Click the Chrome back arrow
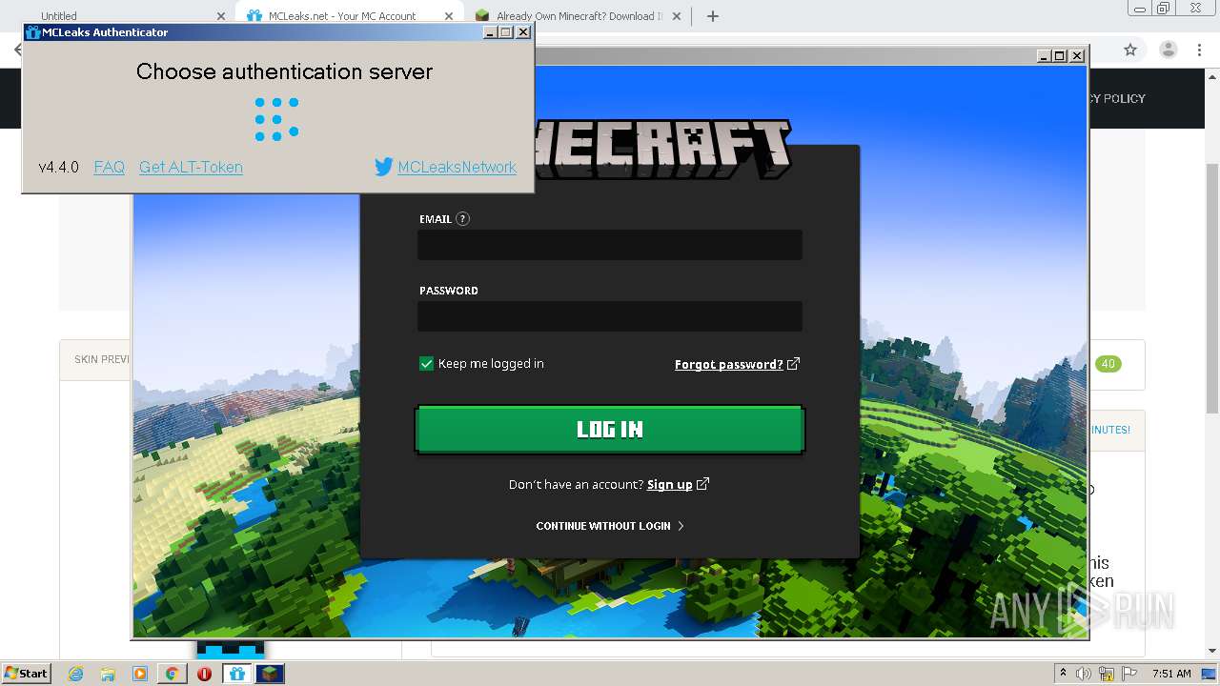 click(x=17, y=50)
